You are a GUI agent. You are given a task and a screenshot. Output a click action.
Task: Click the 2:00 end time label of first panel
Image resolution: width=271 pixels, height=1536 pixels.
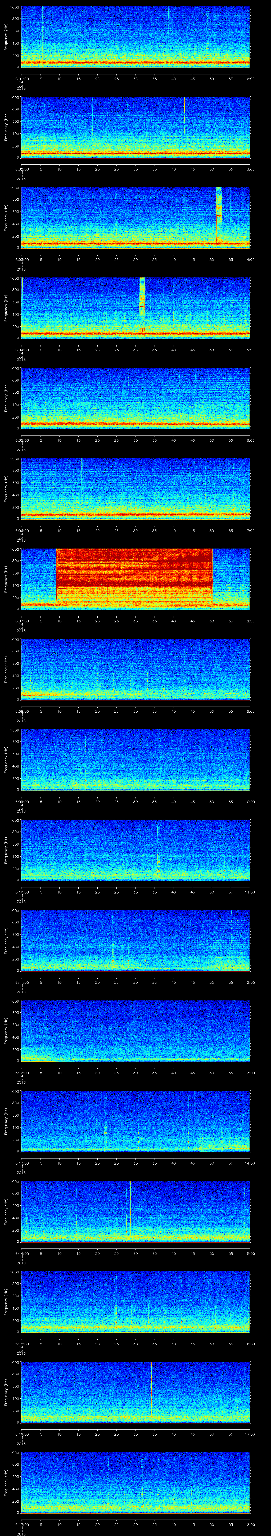coord(250,78)
